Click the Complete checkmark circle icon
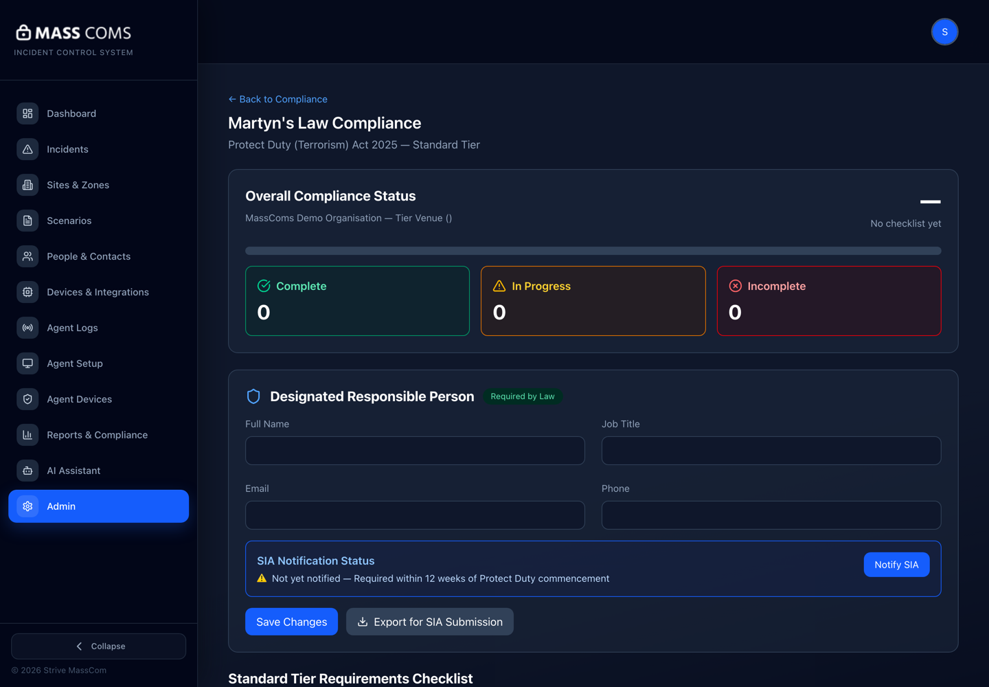This screenshot has height=687, width=989. [264, 286]
